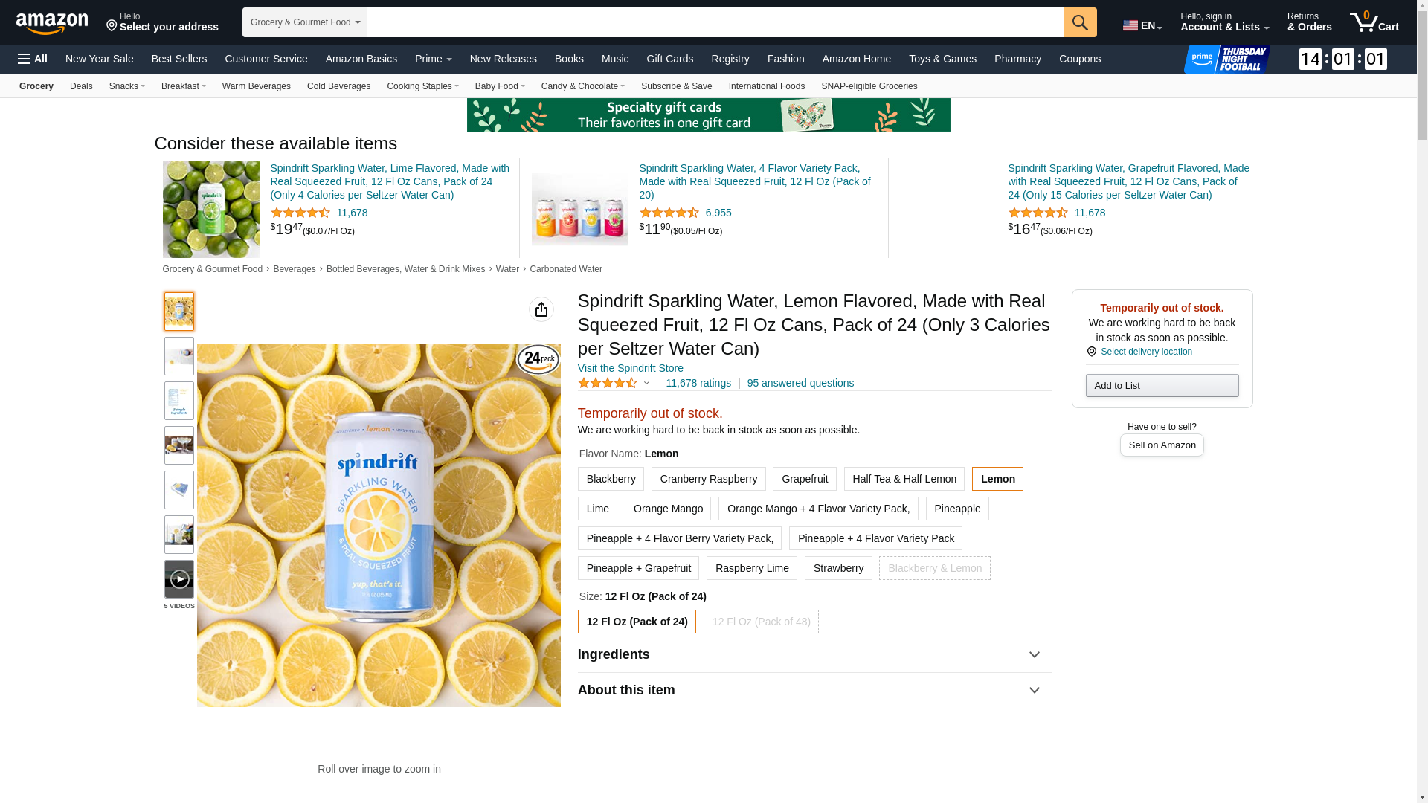Screen dimensions: 1428x803
Task: Select the Blackberry flavor option
Action: coord(611,479)
